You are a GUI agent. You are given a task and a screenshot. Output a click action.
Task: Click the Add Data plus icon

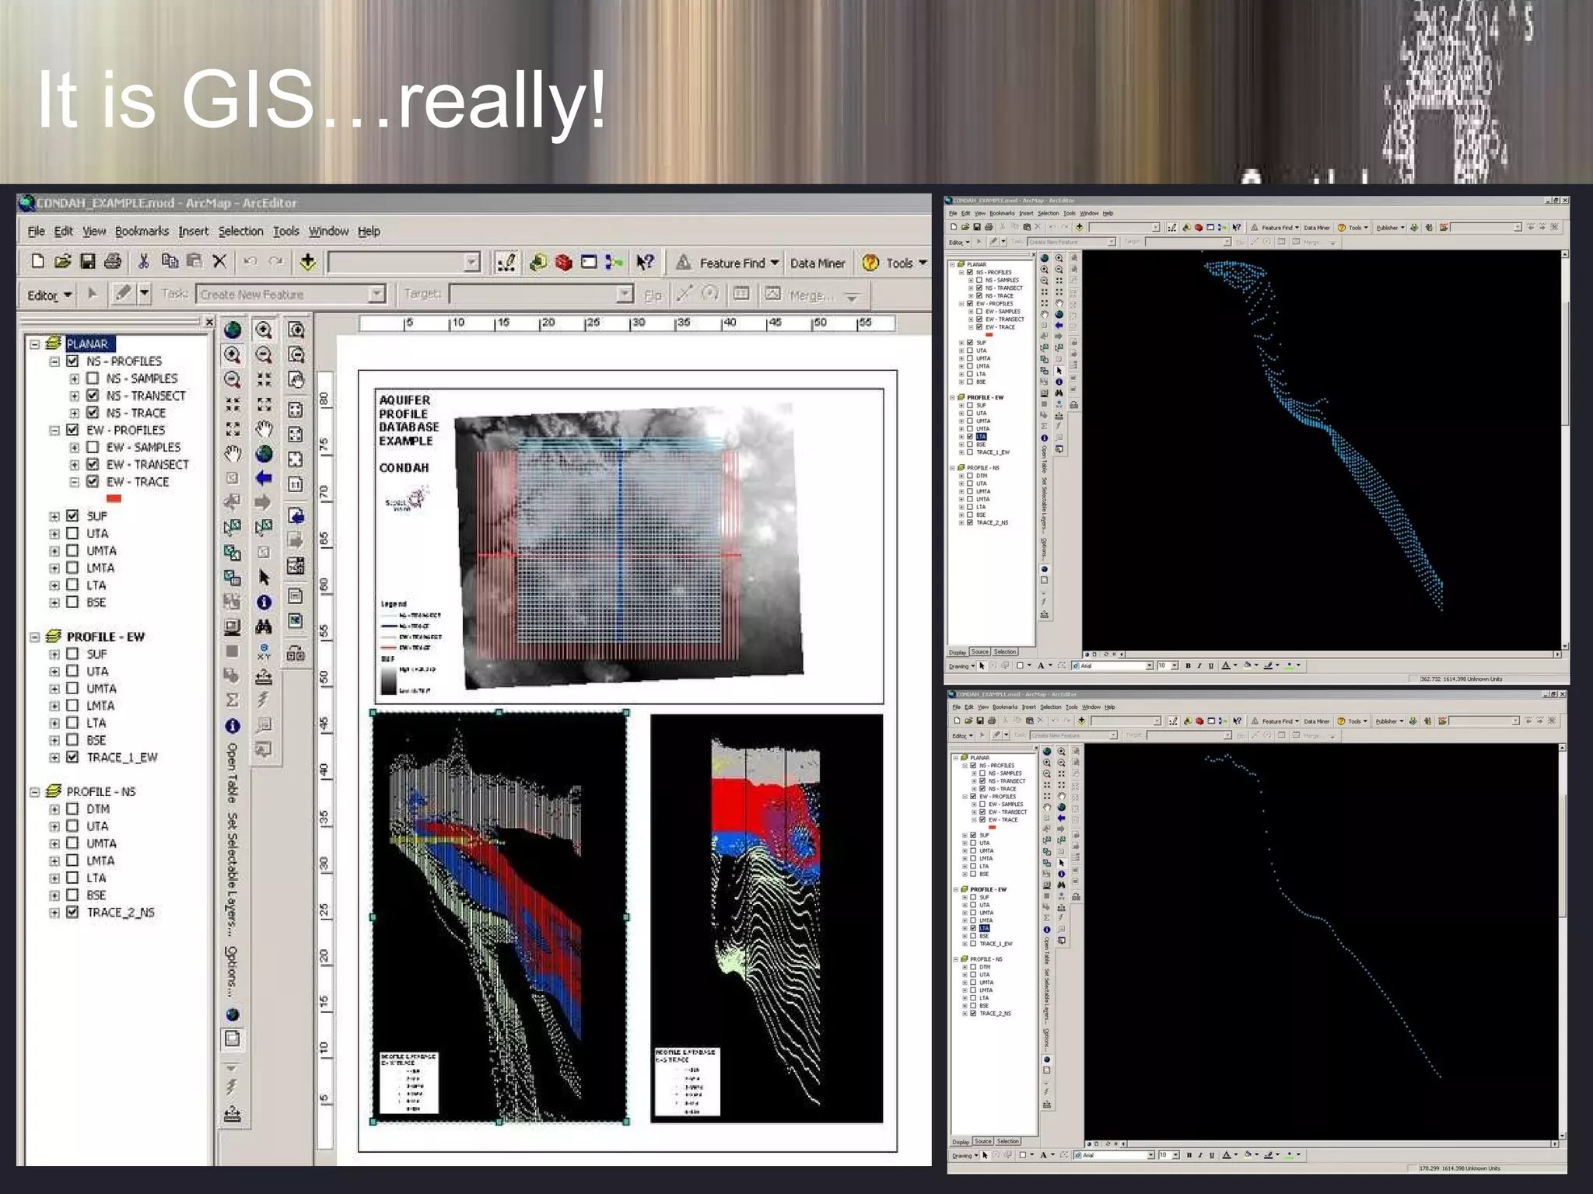coord(308,263)
